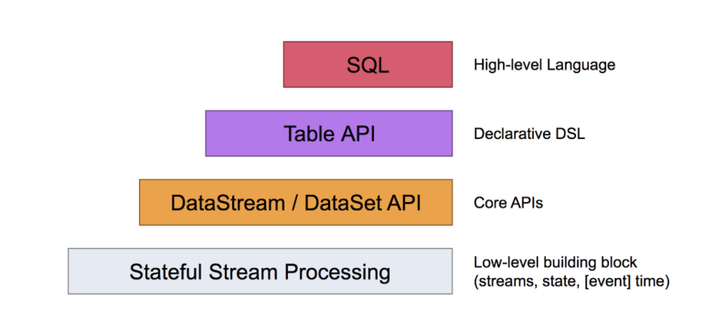Click the word Table in purple box

coord(306,134)
